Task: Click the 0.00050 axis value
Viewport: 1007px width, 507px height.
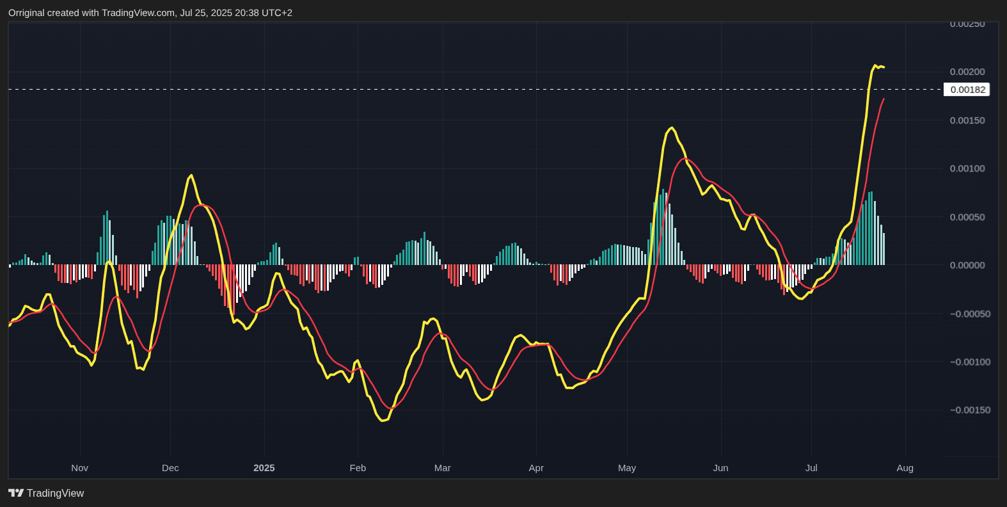Action: [x=967, y=217]
